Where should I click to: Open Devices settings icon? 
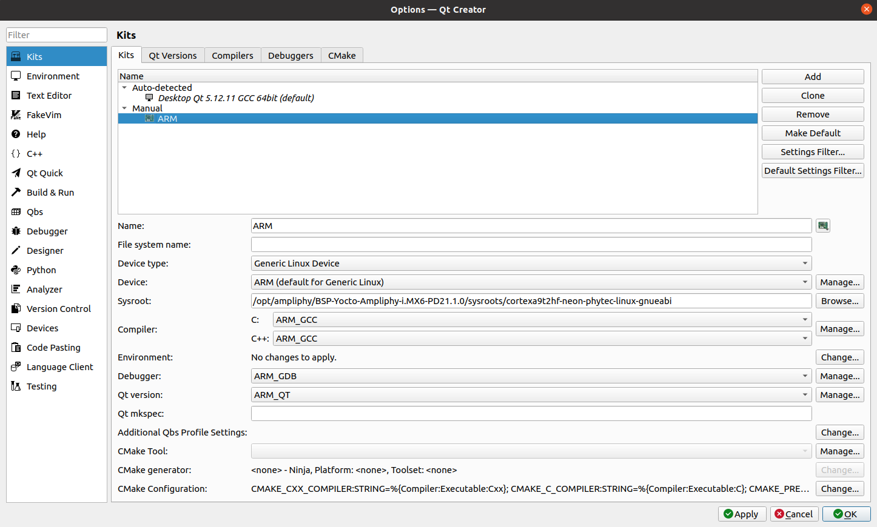16,328
